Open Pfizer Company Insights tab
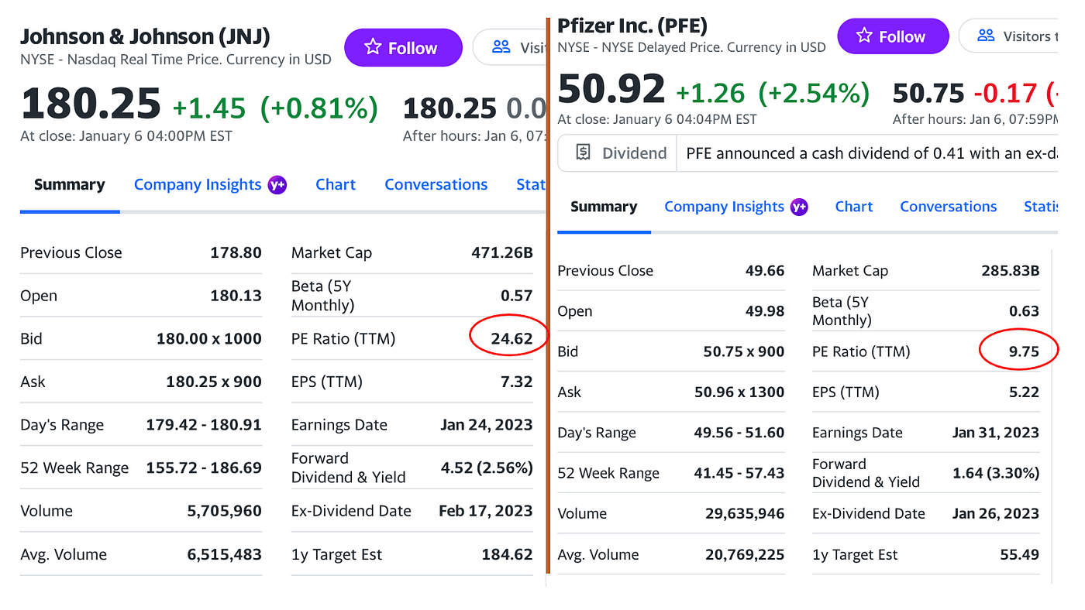Screen dimensions: 1085x610 pos(725,207)
